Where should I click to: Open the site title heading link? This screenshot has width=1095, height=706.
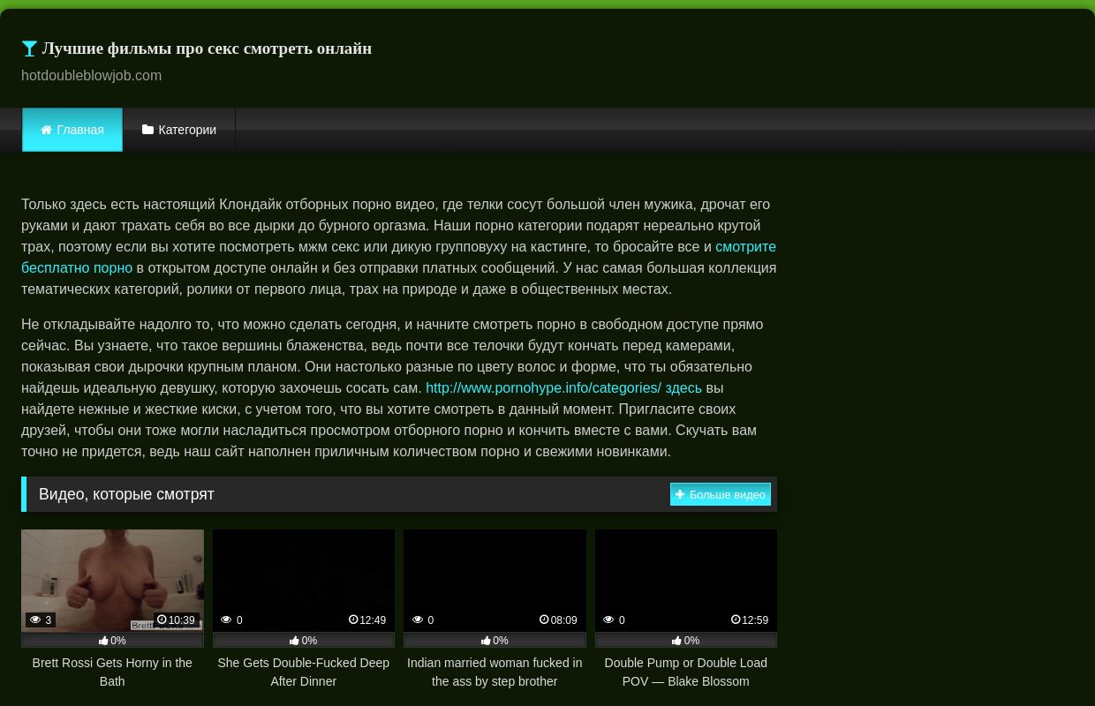207,49
